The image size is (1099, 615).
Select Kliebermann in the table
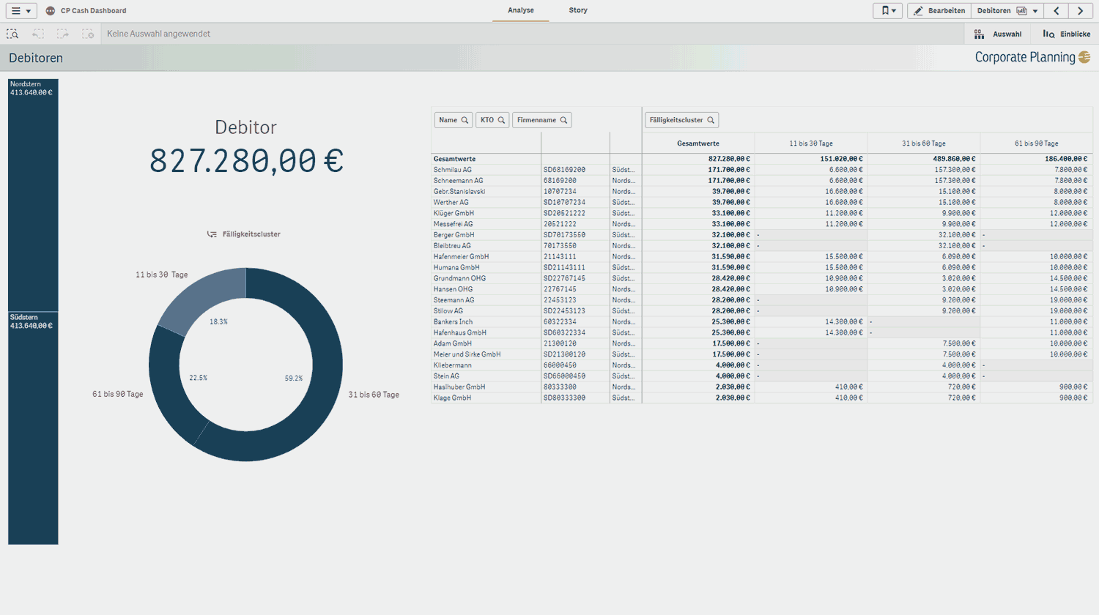click(x=452, y=365)
